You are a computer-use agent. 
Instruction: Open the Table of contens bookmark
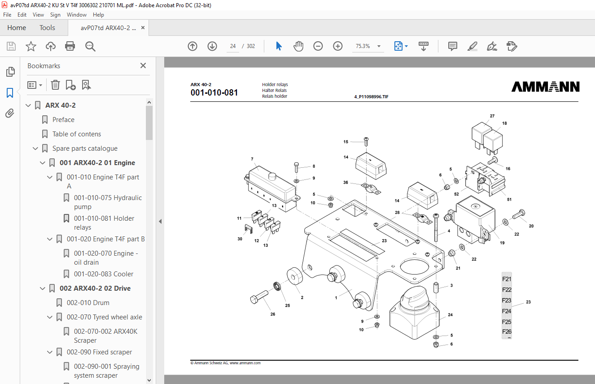[77, 134]
